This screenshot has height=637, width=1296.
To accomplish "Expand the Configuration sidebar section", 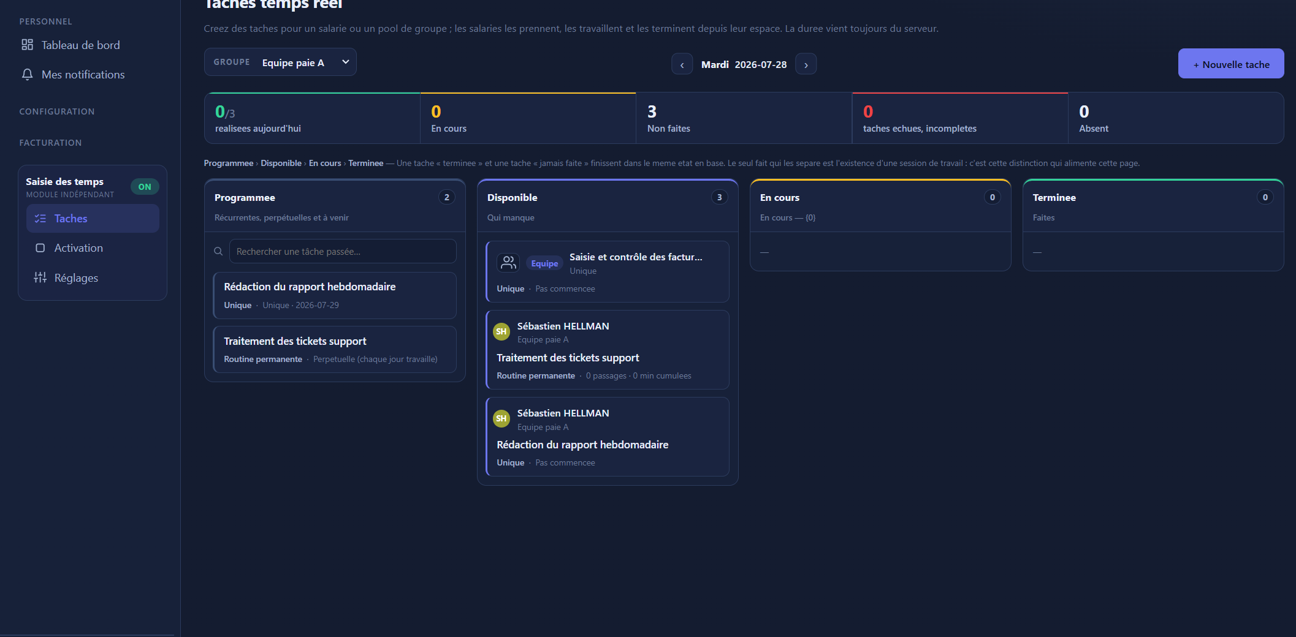I will point(57,111).
